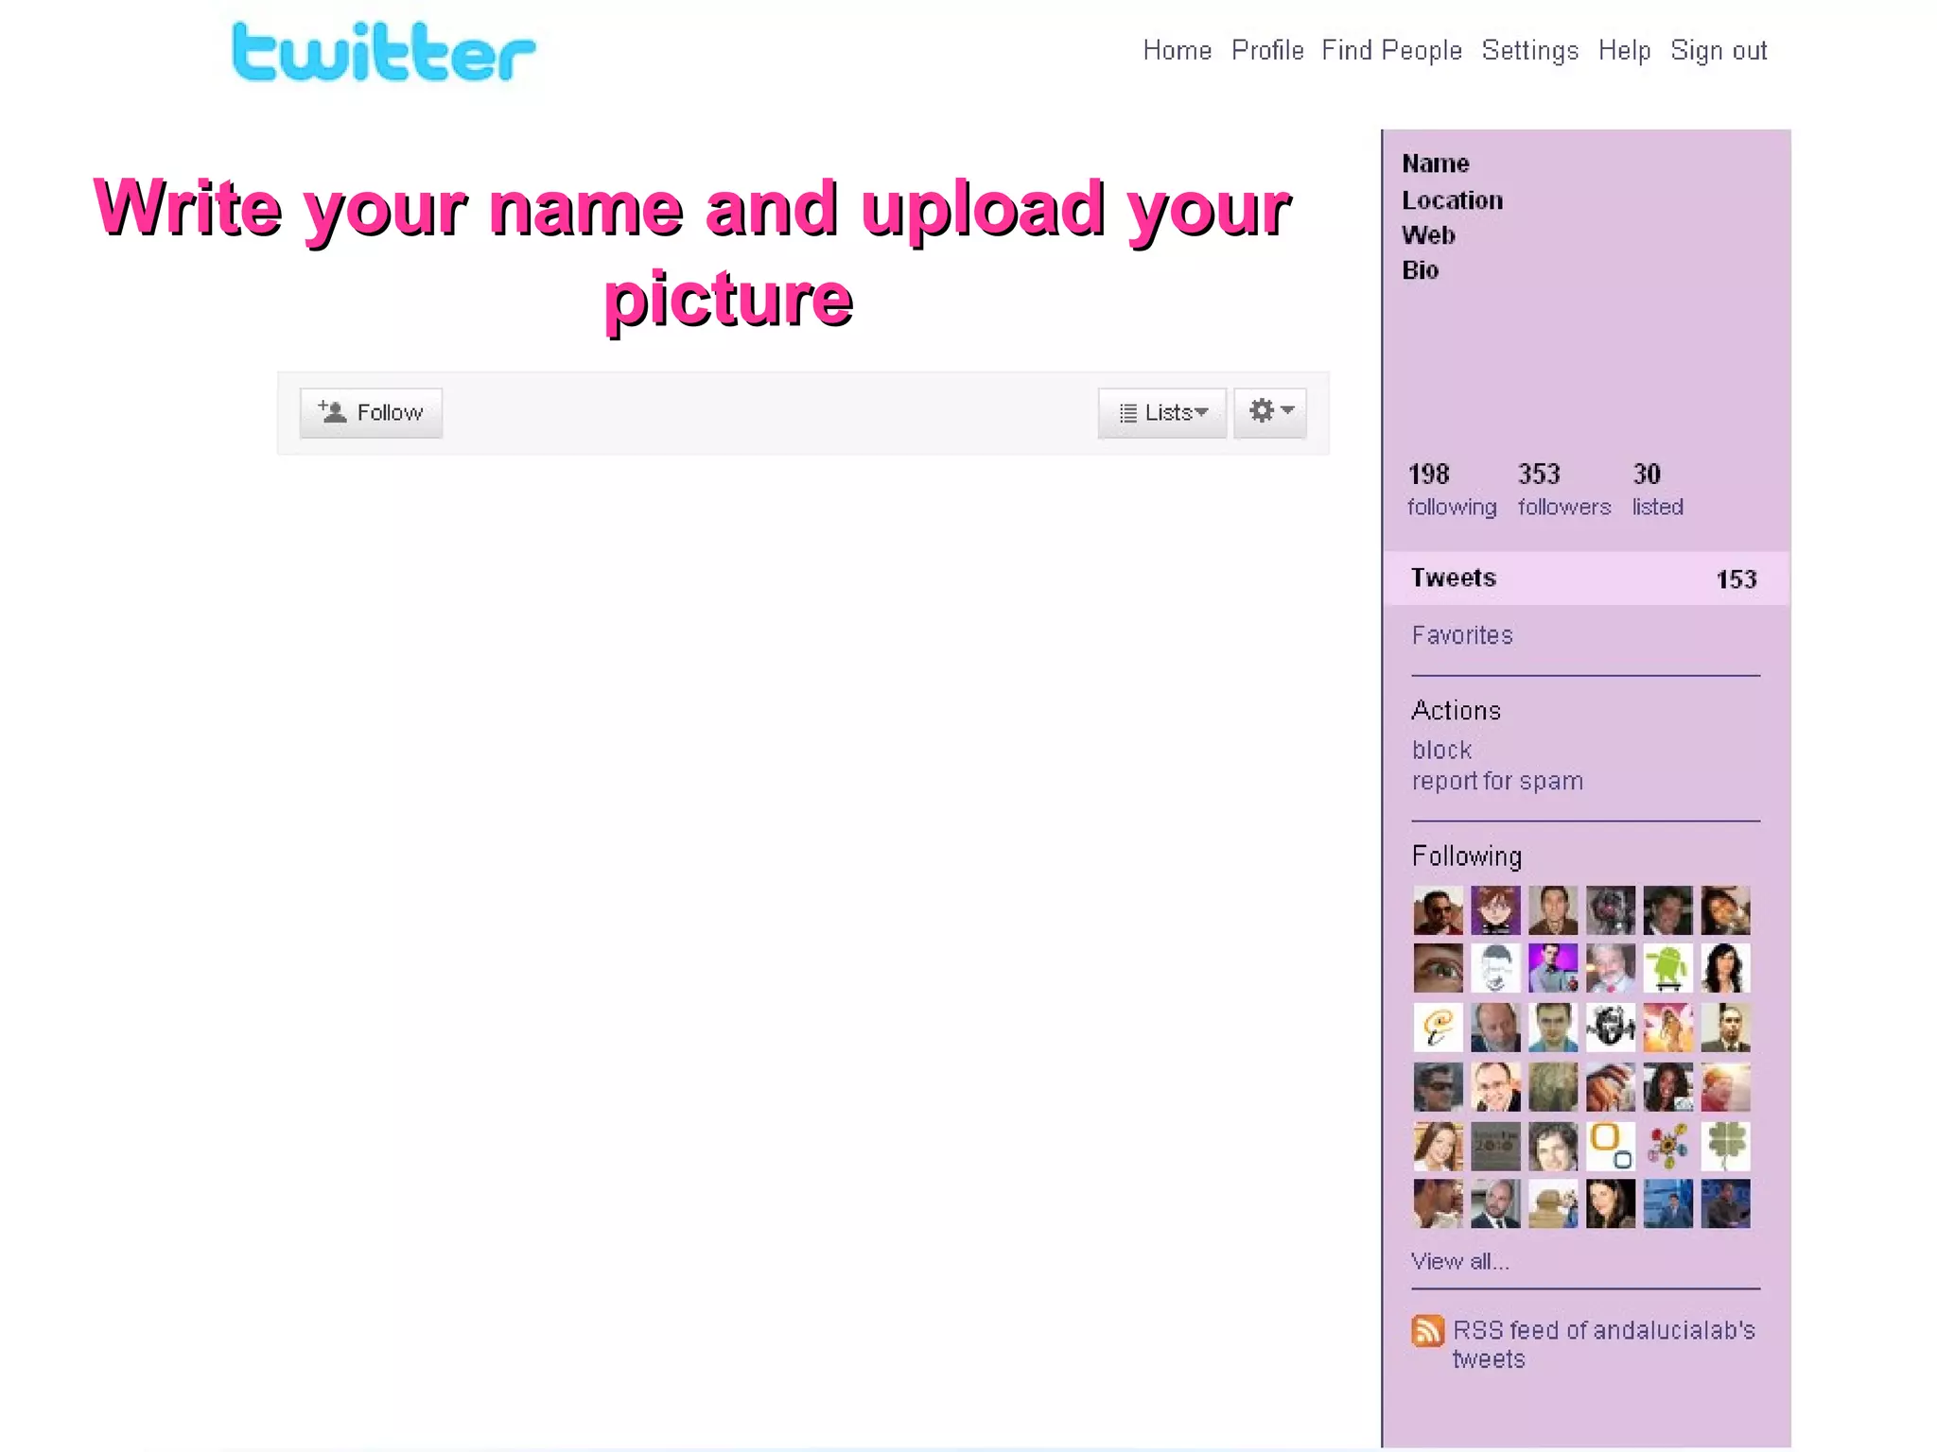Click the Location label in profile info
The image size is (1937, 1452).
pos(1452,200)
